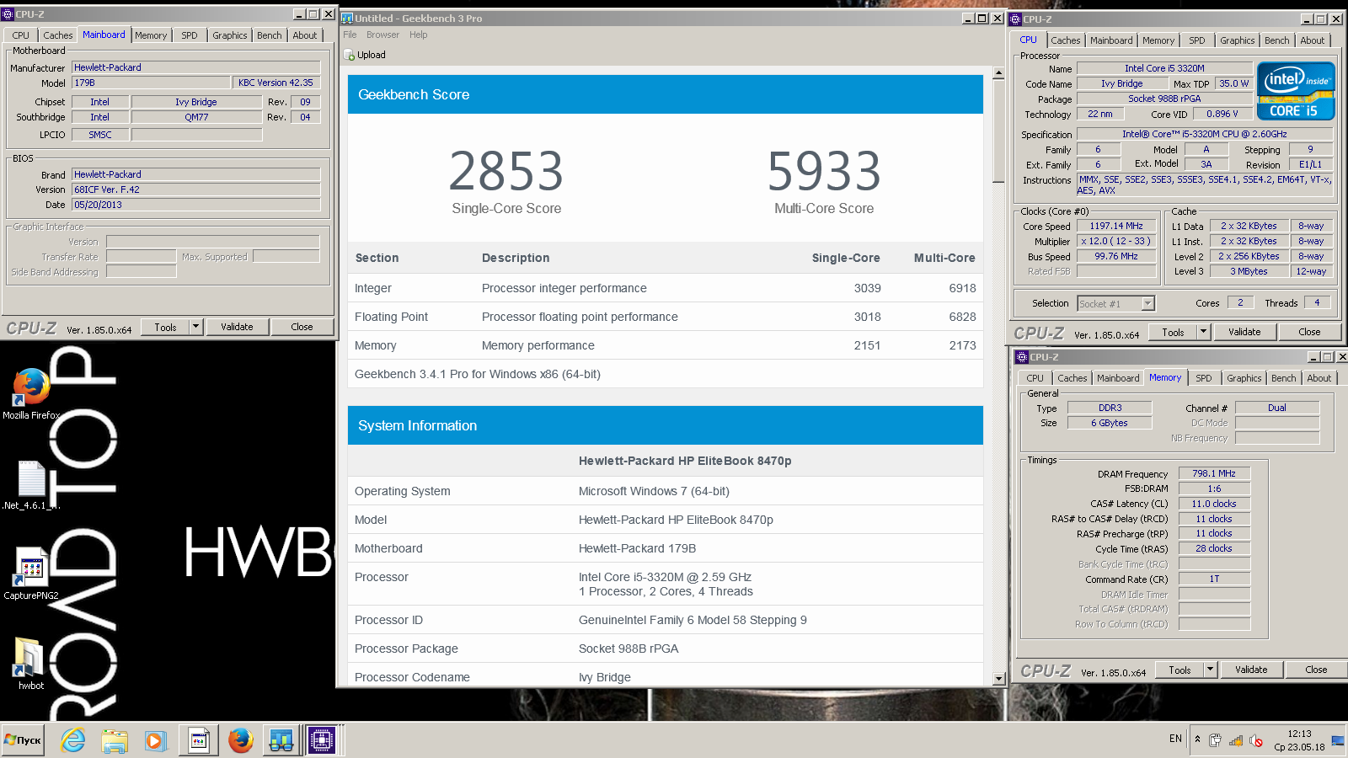
Task: Click the power plug tray icon
Action: (x=1216, y=741)
